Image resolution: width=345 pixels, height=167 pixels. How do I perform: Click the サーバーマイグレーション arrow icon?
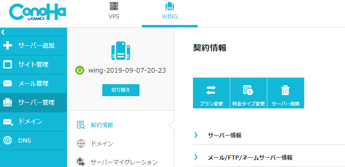[81, 162]
